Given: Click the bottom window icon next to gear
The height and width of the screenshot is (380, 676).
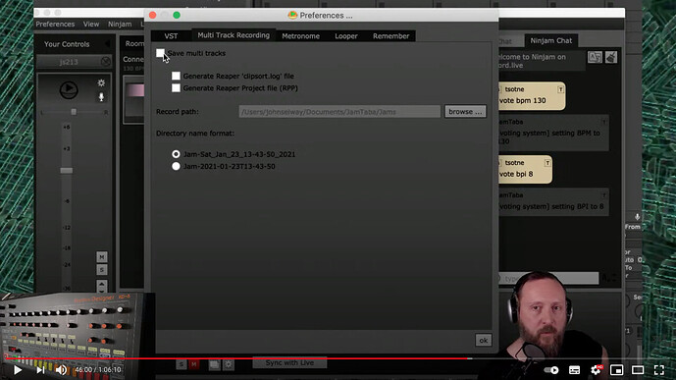Looking at the screenshot, I should pyautogui.click(x=214, y=365).
